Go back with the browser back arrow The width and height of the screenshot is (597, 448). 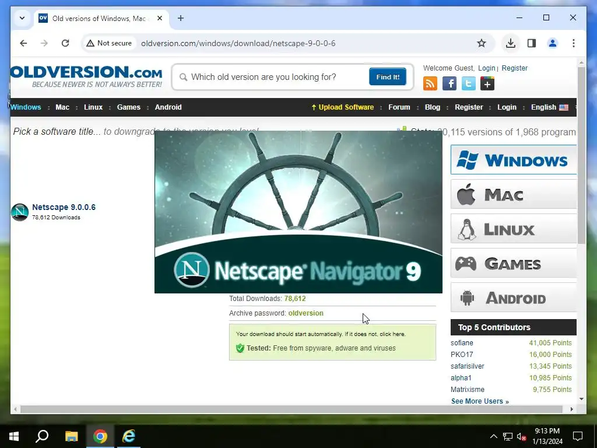point(23,43)
